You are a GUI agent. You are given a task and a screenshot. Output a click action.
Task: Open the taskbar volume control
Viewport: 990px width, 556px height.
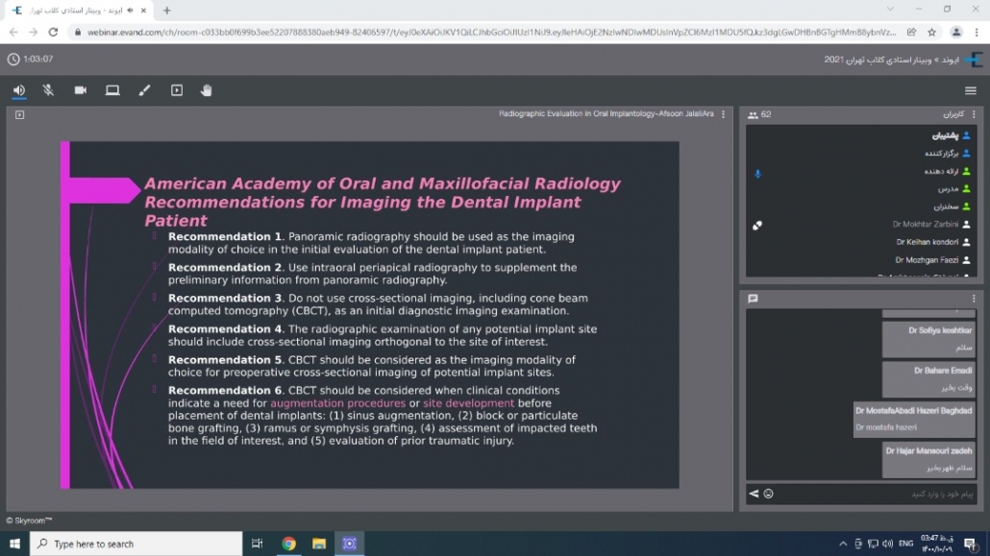888,544
